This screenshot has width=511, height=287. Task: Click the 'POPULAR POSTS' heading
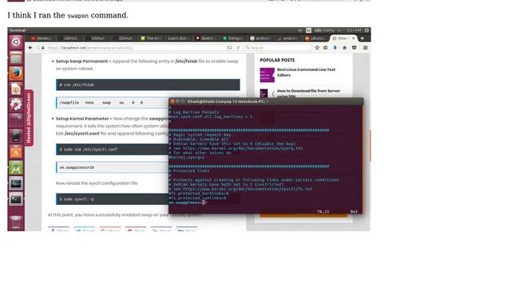point(277,61)
